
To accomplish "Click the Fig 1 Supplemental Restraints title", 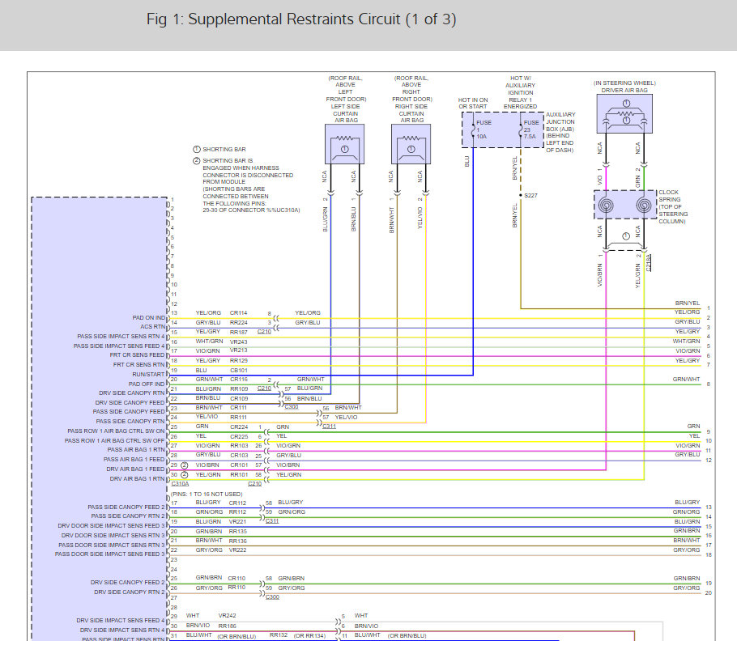I will 301,19.
